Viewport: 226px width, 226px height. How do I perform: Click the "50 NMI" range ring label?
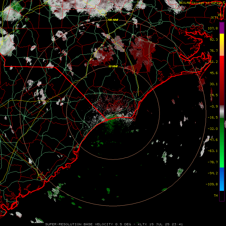click(x=113, y=66)
